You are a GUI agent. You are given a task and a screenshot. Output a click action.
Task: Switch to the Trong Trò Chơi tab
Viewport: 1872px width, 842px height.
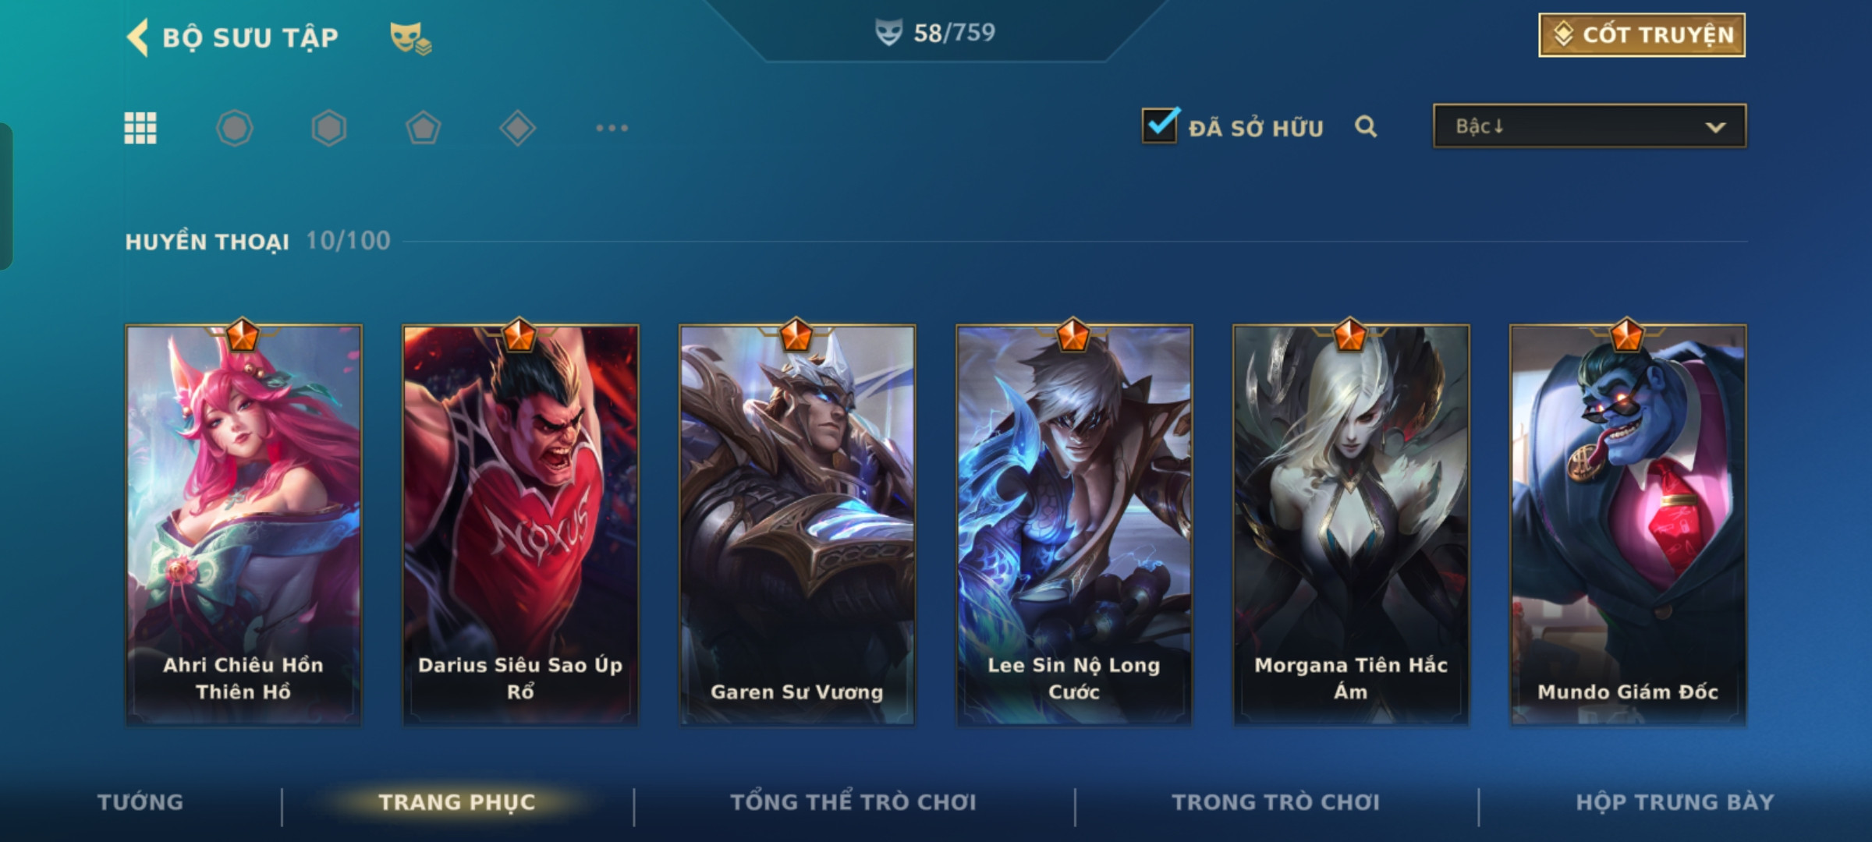(1276, 802)
